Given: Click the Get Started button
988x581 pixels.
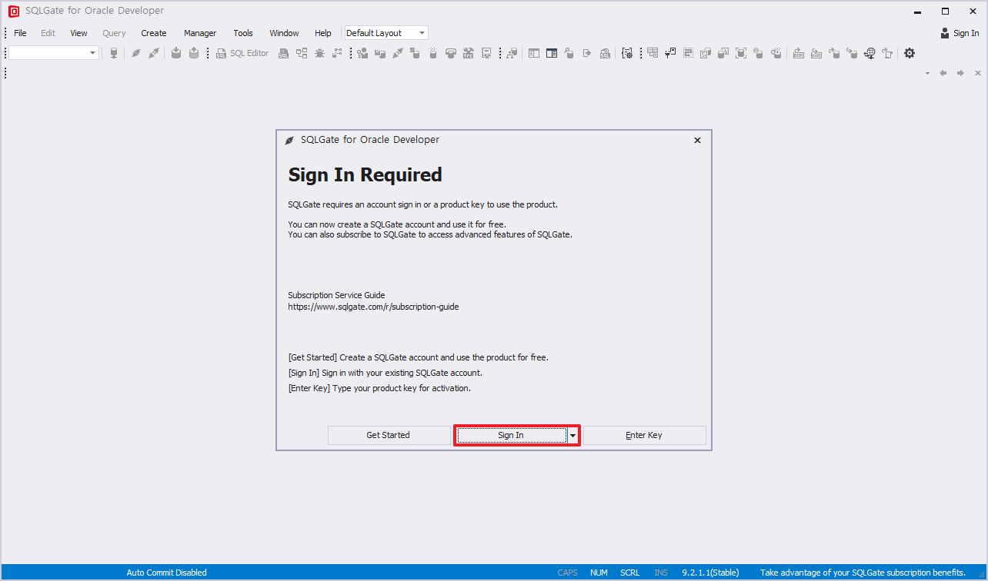Looking at the screenshot, I should click(389, 436).
